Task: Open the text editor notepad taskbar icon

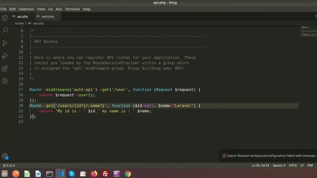Action: 83,174
